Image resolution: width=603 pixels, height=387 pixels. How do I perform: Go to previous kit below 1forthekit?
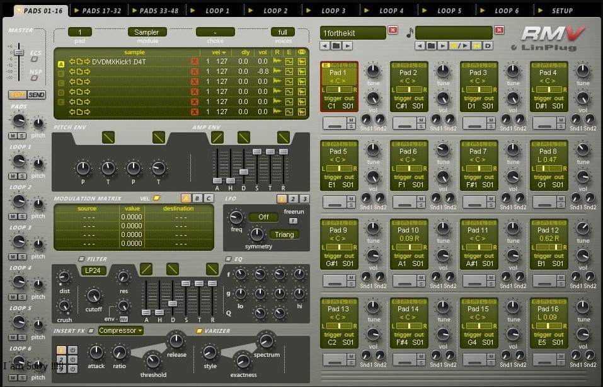[x=325, y=46]
